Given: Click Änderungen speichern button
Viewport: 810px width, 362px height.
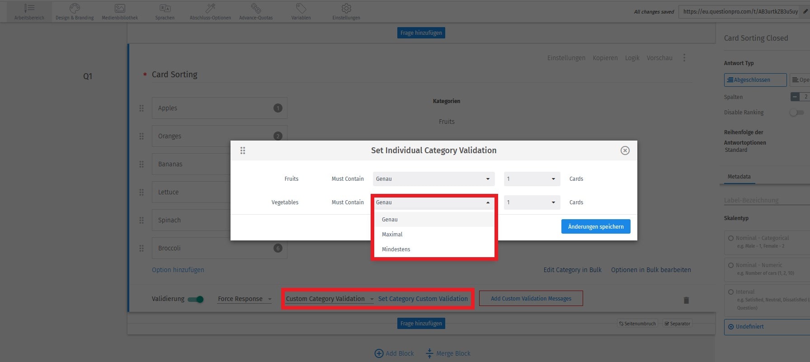Looking at the screenshot, I should (596, 226).
